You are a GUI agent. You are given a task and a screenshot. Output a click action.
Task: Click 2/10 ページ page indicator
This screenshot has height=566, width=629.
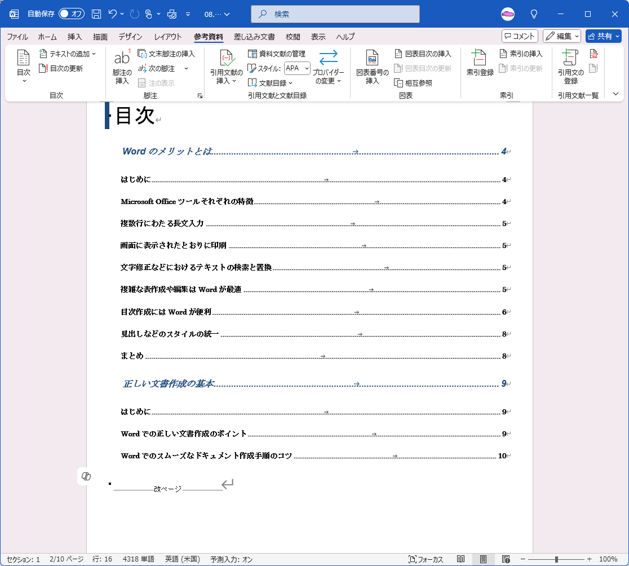point(67,559)
